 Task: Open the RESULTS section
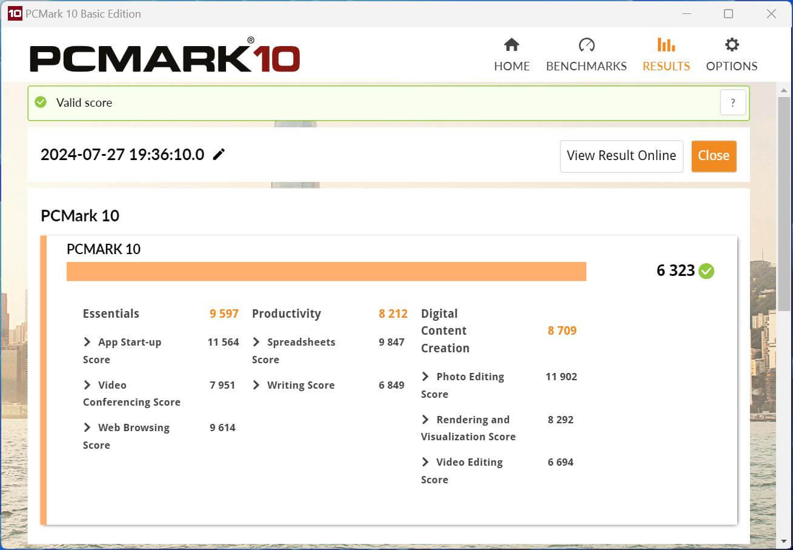[x=666, y=55]
